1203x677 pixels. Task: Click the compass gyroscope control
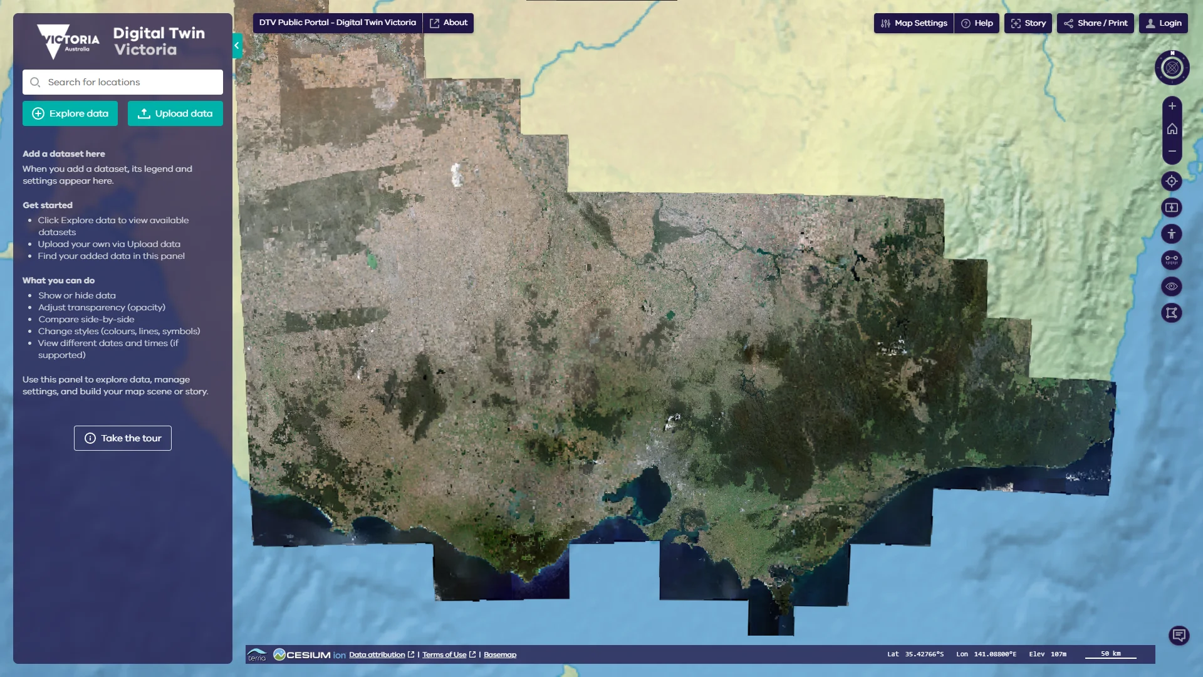[1172, 68]
